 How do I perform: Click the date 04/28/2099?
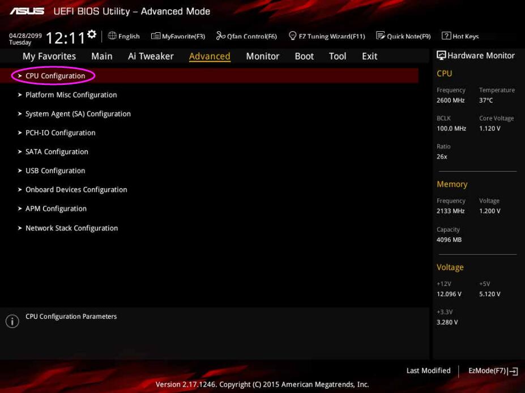25,36
